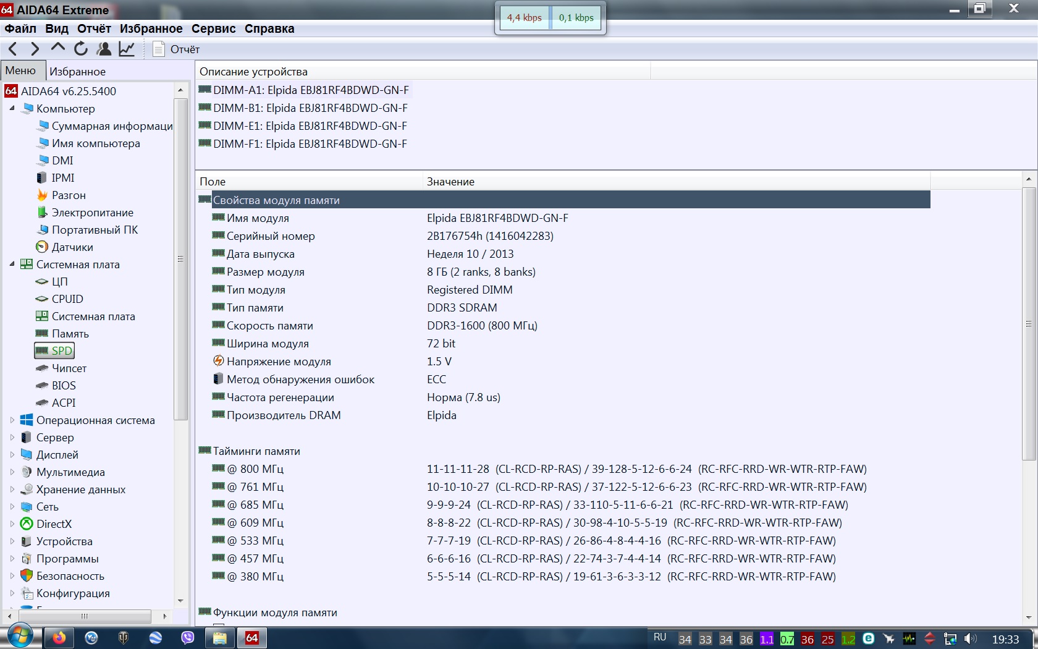
Task: Open Имя компьютера in the tree
Action: (88, 143)
